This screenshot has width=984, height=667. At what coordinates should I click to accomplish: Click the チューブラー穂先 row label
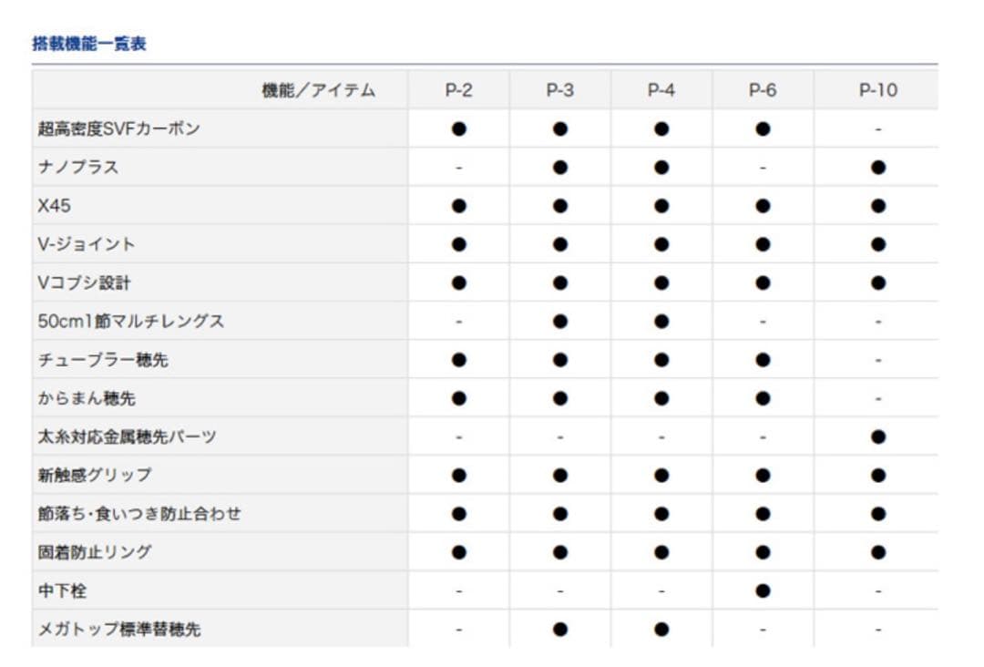tap(103, 360)
